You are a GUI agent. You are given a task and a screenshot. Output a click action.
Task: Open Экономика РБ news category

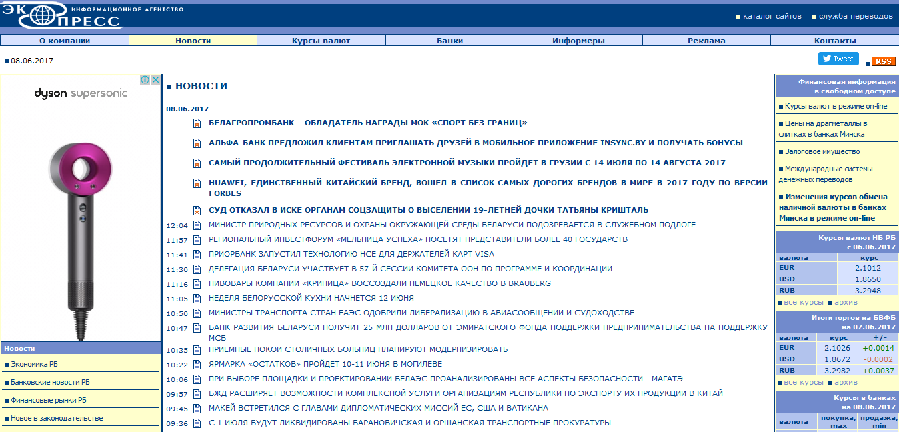click(34, 364)
